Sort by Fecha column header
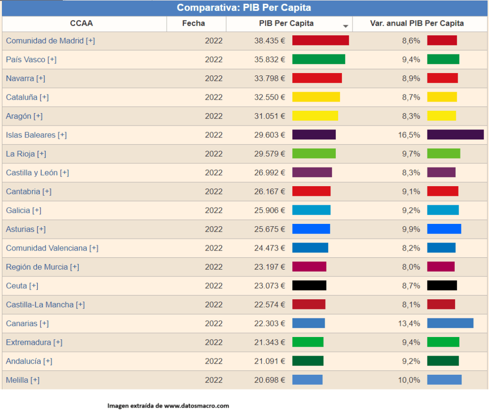Image resolution: width=489 pixels, height=411 pixels. [193, 23]
